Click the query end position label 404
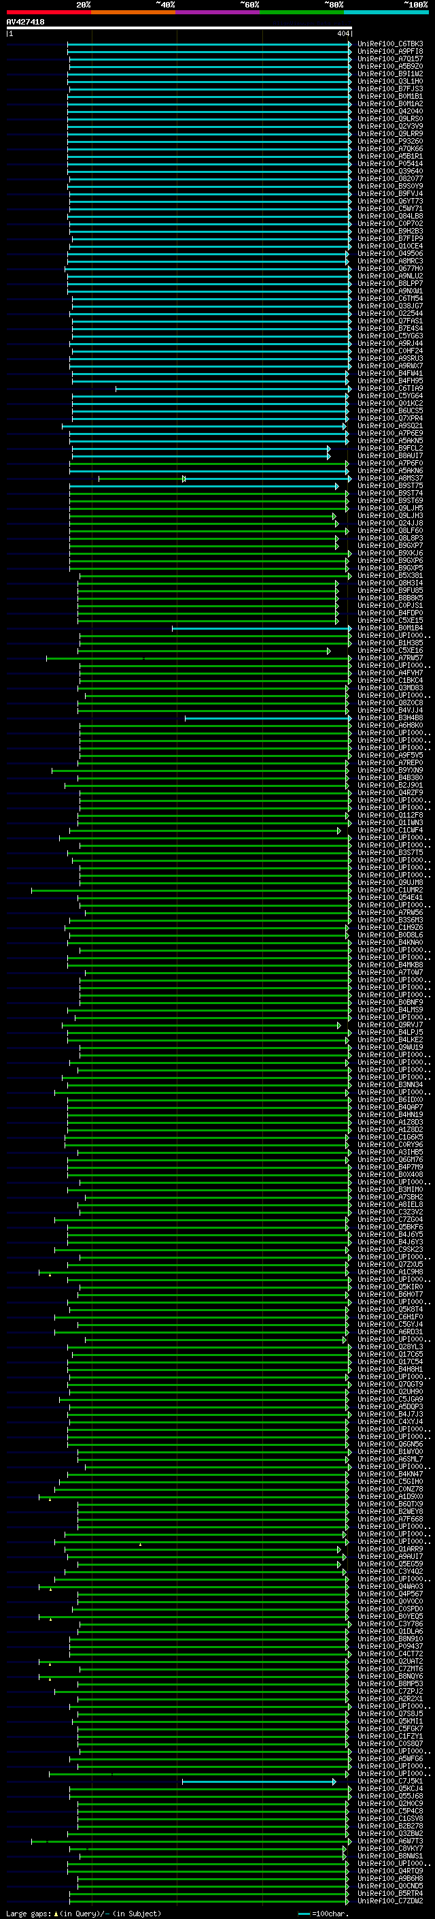Screen dimensions: 435x1919 click(343, 33)
